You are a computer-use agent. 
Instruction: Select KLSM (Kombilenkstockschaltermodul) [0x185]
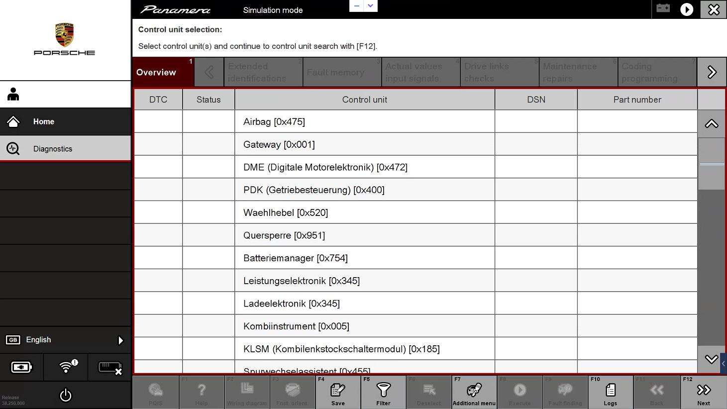[x=415, y=349]
